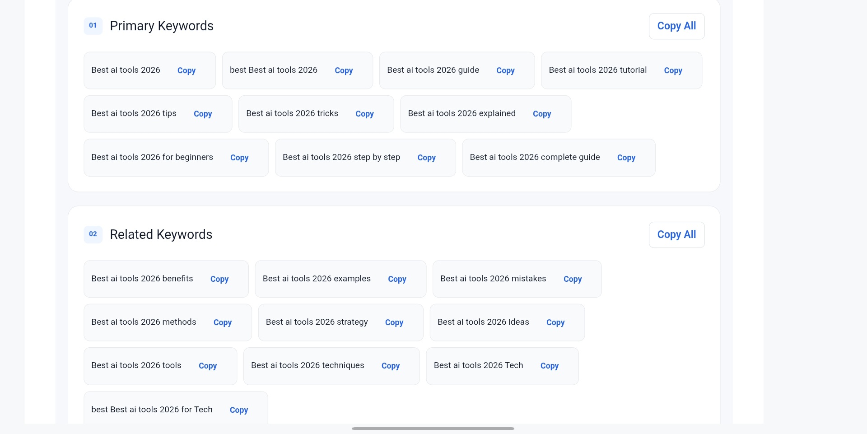867x434 pixels.
Task: Click the 'Primary Keywords' heading
Action: tap(162, 26)
